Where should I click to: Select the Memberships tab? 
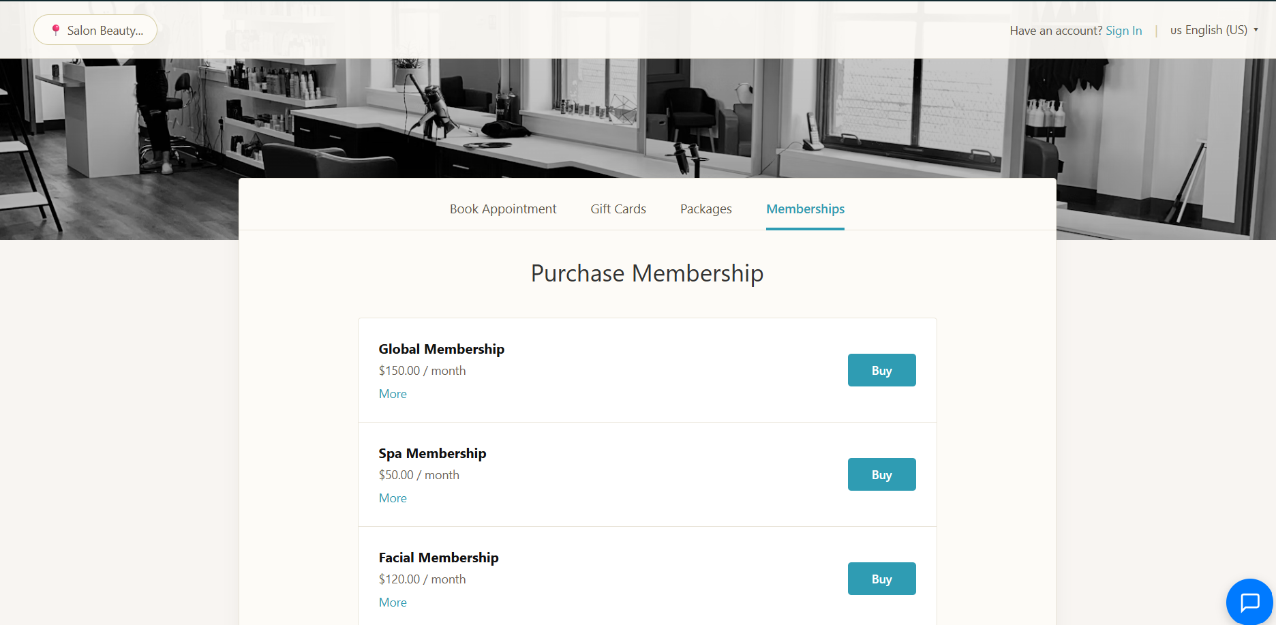[x=805, y=209]
